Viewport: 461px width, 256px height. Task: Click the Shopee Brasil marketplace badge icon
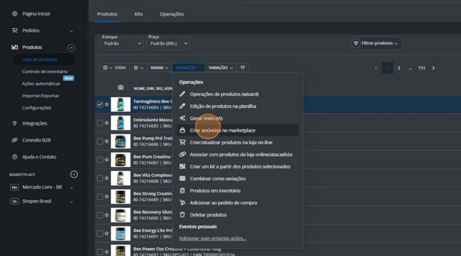coord(15,201)
